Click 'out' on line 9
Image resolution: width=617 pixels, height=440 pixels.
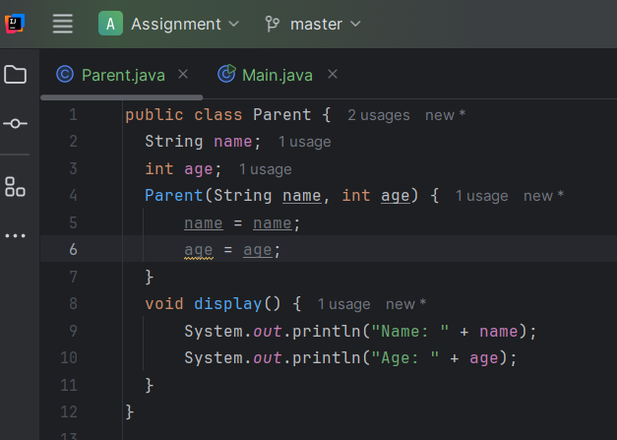[268, 332]
